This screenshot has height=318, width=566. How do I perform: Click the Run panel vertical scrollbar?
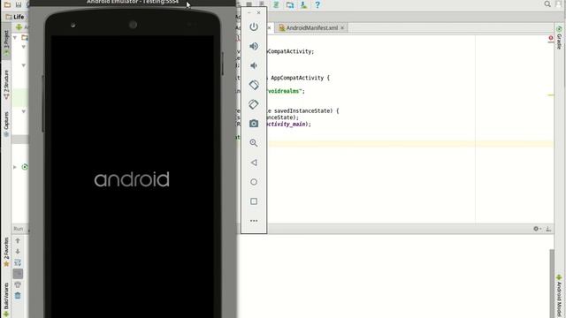click(x=552, y=283)
